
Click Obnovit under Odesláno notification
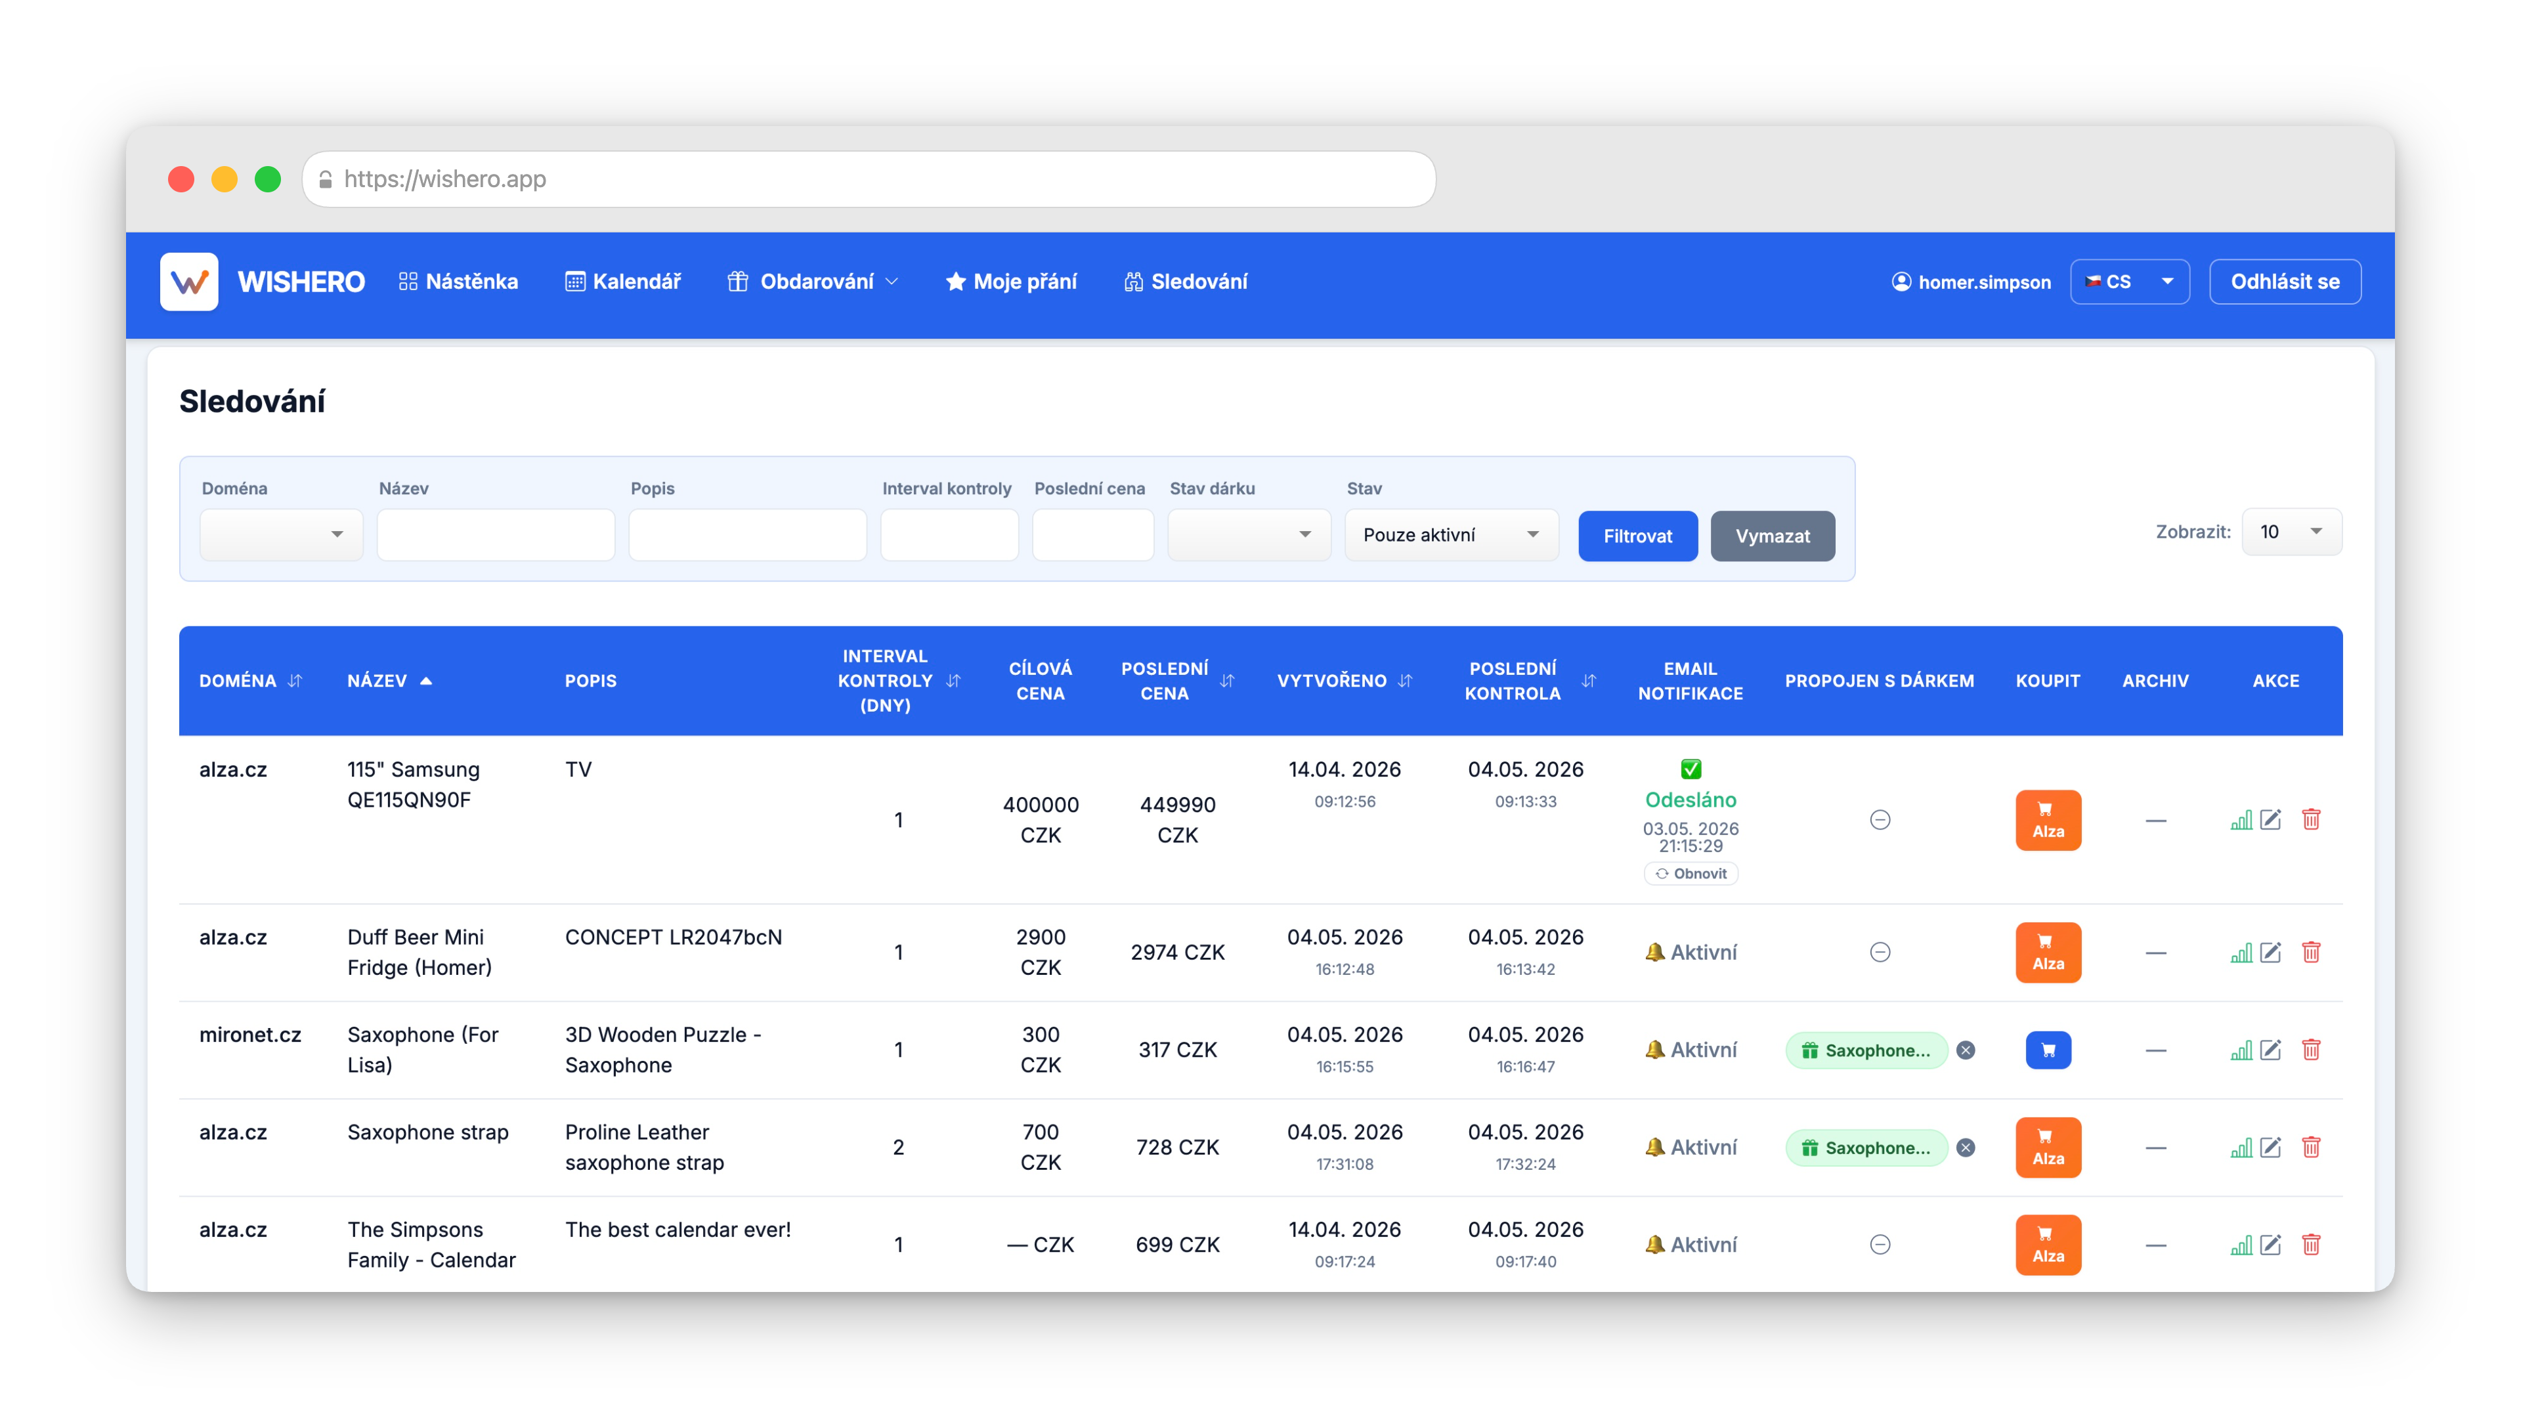point(1690,873)
